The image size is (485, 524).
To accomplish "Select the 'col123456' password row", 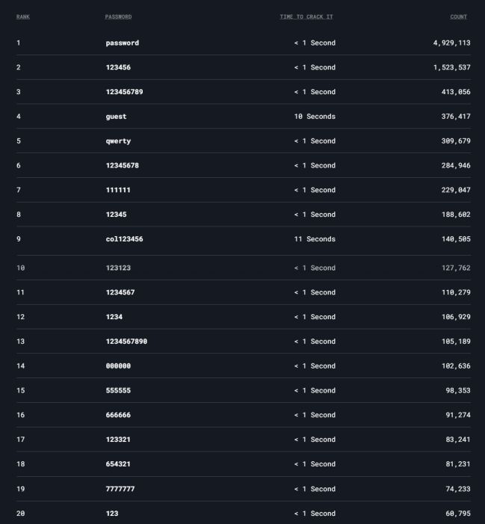I will [x=244, y=239].
